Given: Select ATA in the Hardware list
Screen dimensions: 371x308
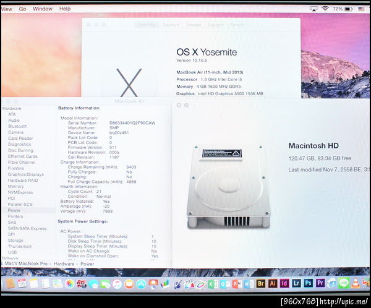Looking at the screenshot, I should 12,114.
